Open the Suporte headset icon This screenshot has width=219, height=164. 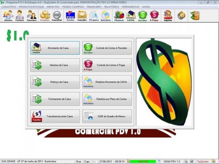tap(168, 16)
